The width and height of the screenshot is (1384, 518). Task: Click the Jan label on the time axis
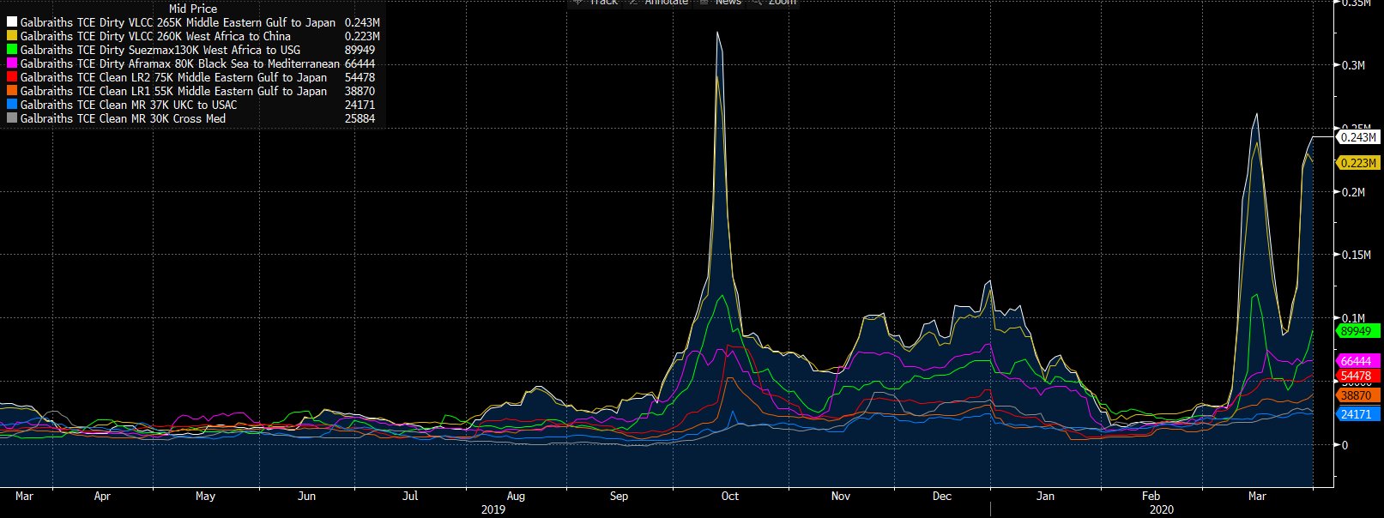coord(1045,497)
